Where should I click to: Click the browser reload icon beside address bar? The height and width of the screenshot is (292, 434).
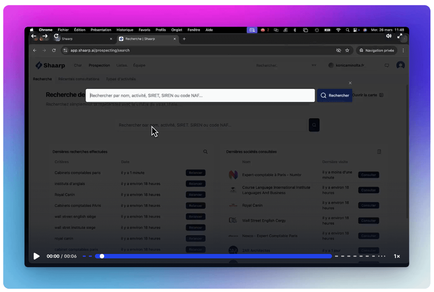(54, 50)
